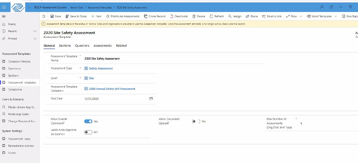Click Email a Link
This screenshot has width=358, height=163.
tap(272, 16)
